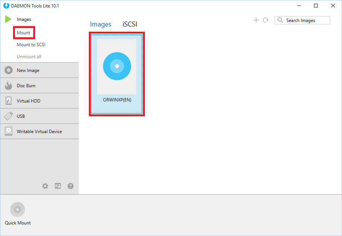This screenshot has height=236, width=342.
Task: Maximize the DAEMON Tools window
Action: [x=316, y=6]
